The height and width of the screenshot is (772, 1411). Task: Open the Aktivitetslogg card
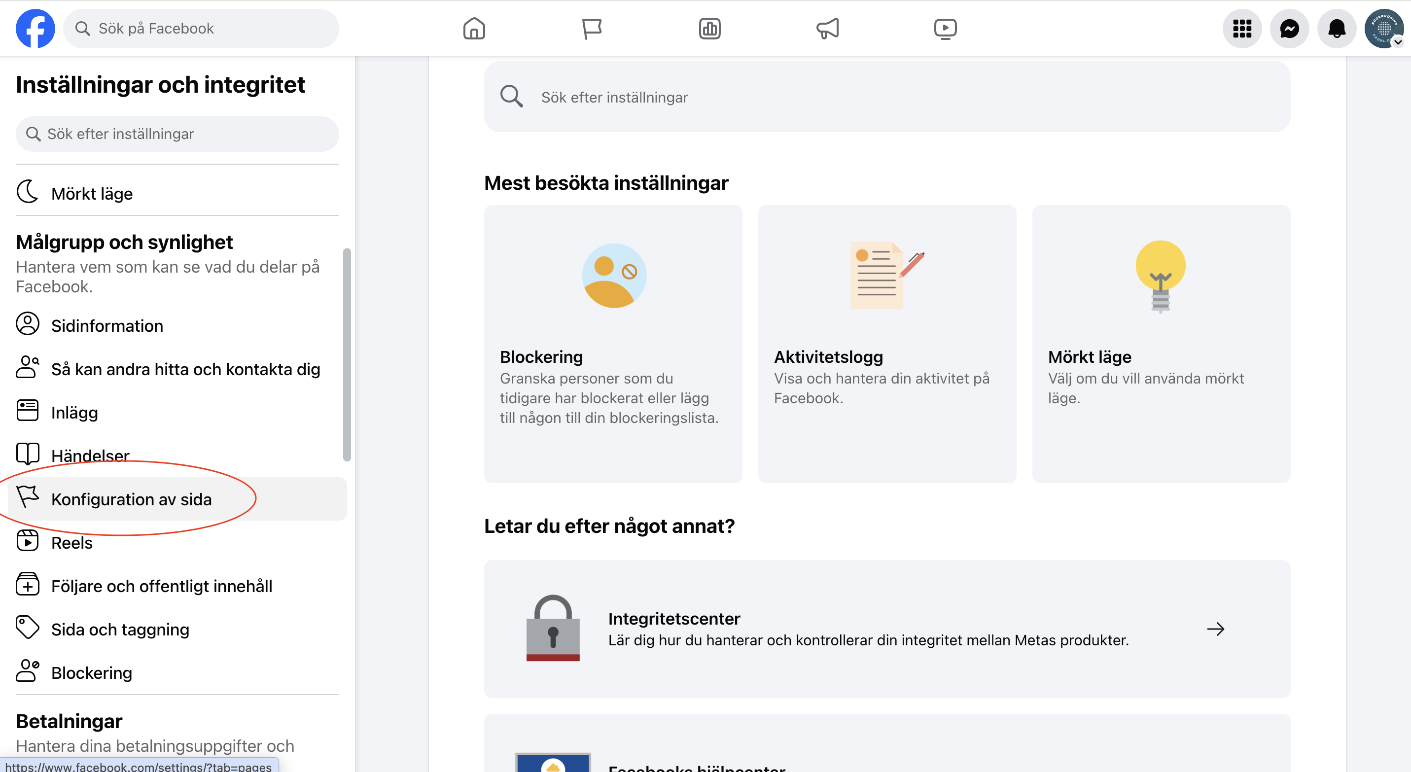tap(886, 343)
